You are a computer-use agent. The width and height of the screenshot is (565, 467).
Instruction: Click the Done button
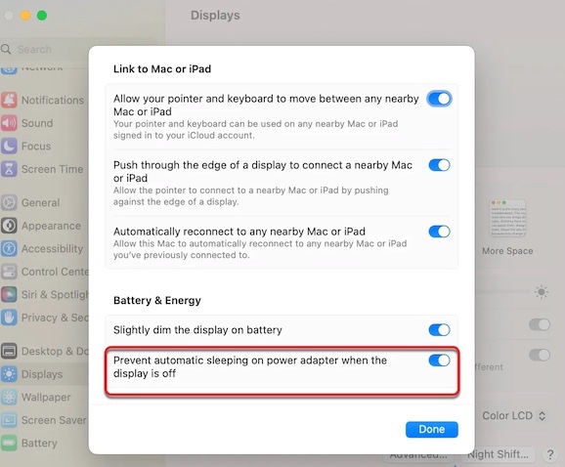(x=432, y=430)
